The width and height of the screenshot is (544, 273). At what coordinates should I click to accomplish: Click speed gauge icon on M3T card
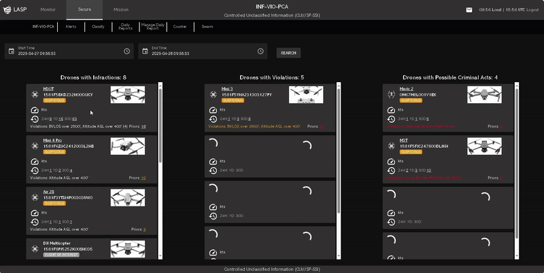tap(391, 162)
